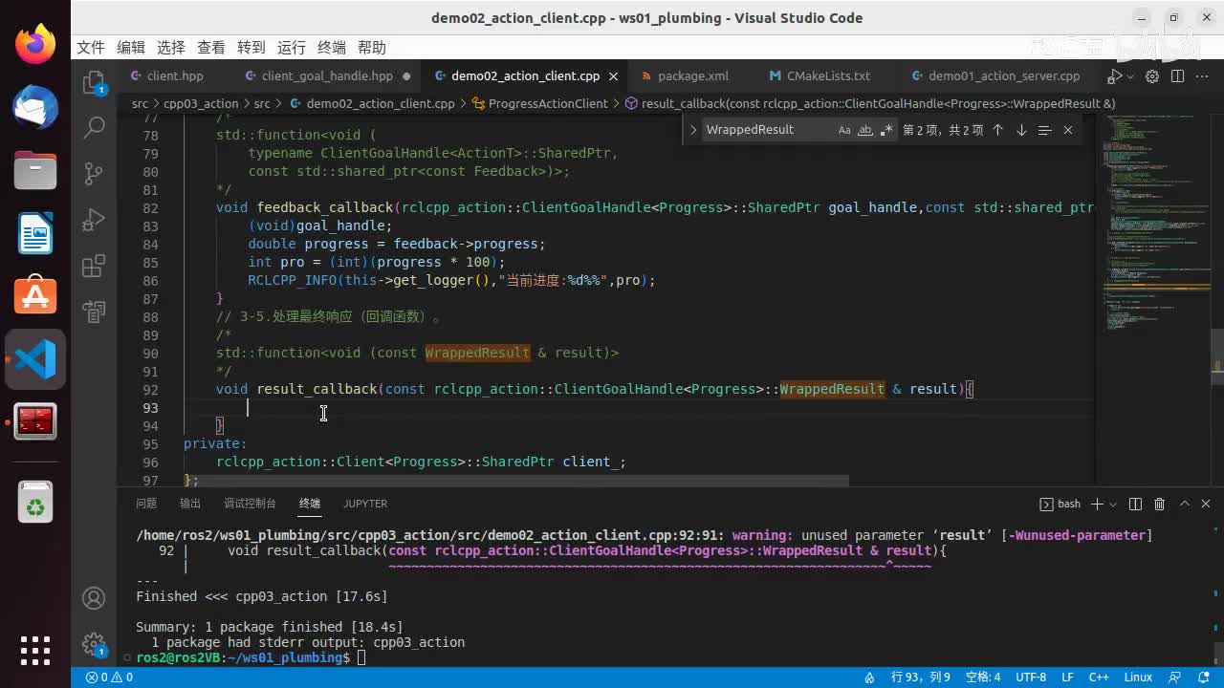Kill terminal with trash icon
The height and width of the screenshot is (688, 1224).
point(1159,504)
